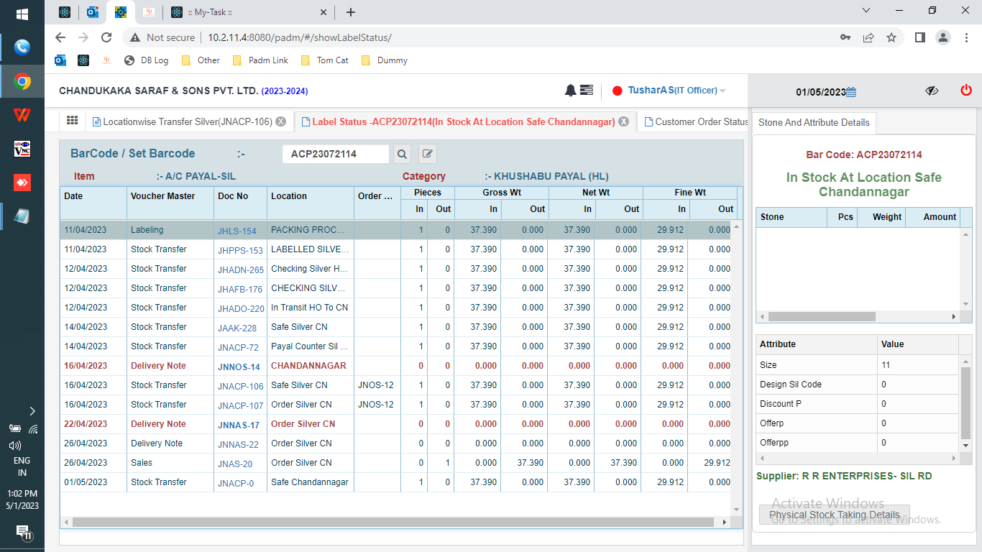982x552 pixels.
Task: Bookmark this page with star icon
Action: pos(891,37)
